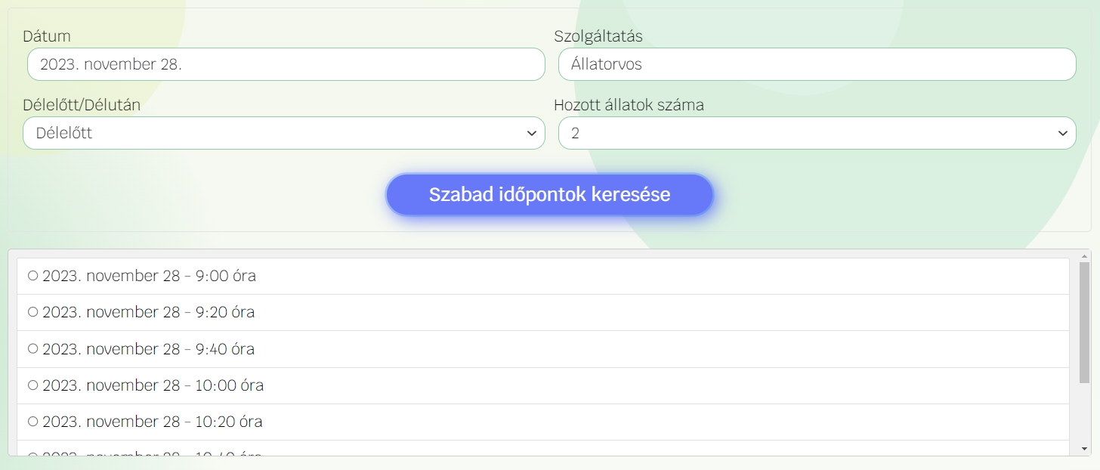The width and height of the screenshot is (1100, 470).
Task: Open the Délelőtt/Délután dropdown
Action: tap(283, 133)
